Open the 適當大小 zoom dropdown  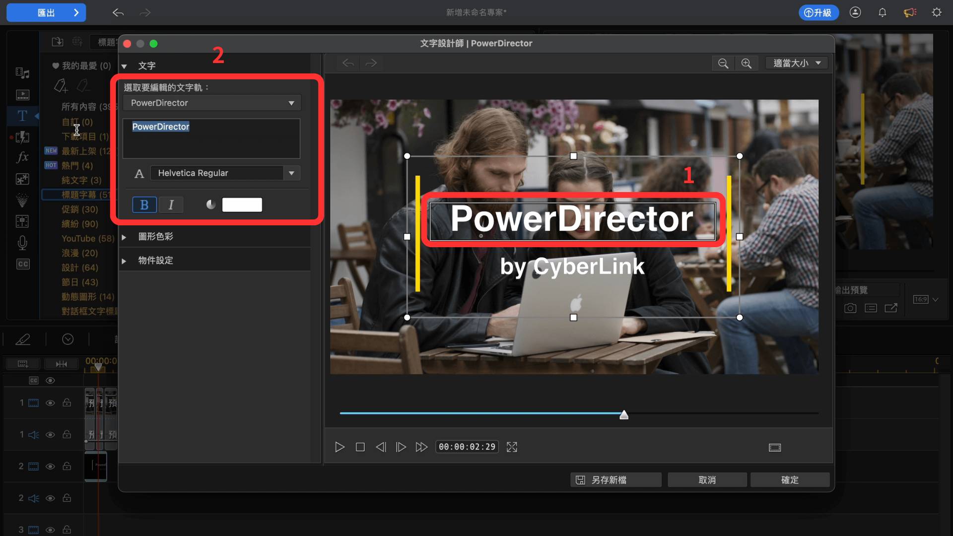pyautogui.click(x=797, y=63)
